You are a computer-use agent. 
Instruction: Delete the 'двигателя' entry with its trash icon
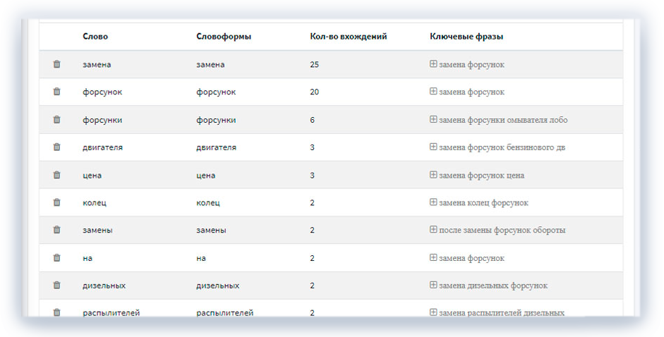coord(57,147)
